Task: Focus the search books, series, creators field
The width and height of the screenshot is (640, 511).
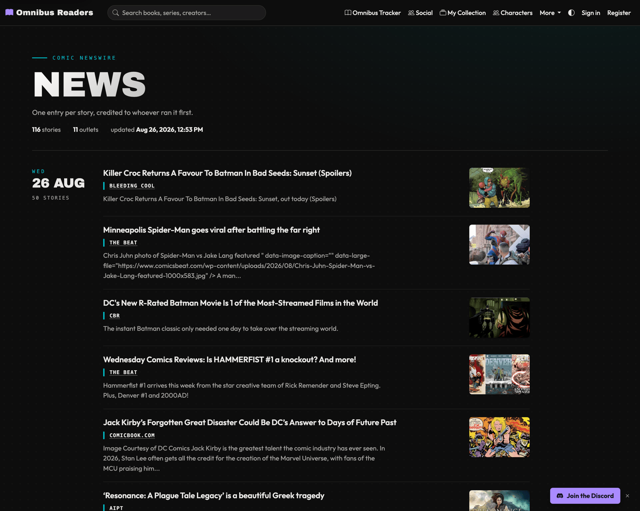Action: pyautogui.click(x=187, y=13)
